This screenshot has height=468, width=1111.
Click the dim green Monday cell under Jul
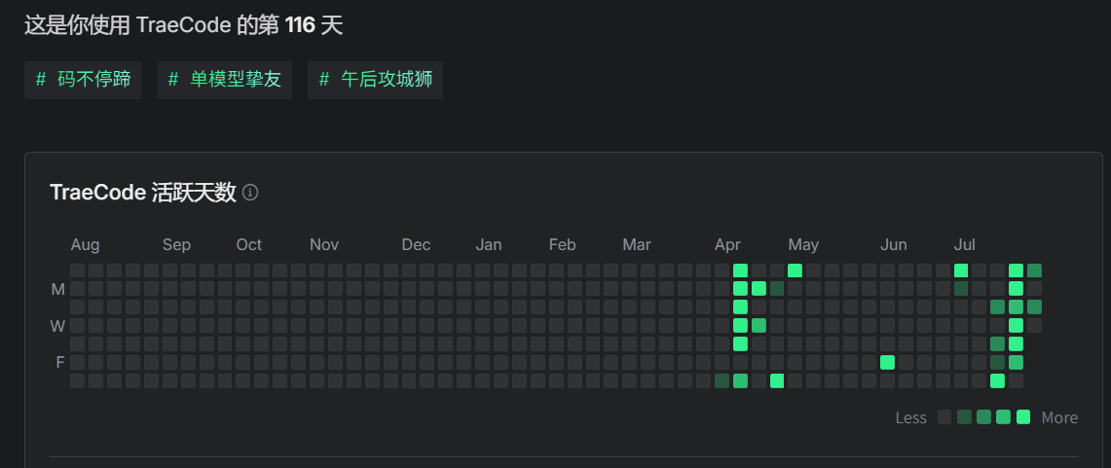(x=961, y=289)
